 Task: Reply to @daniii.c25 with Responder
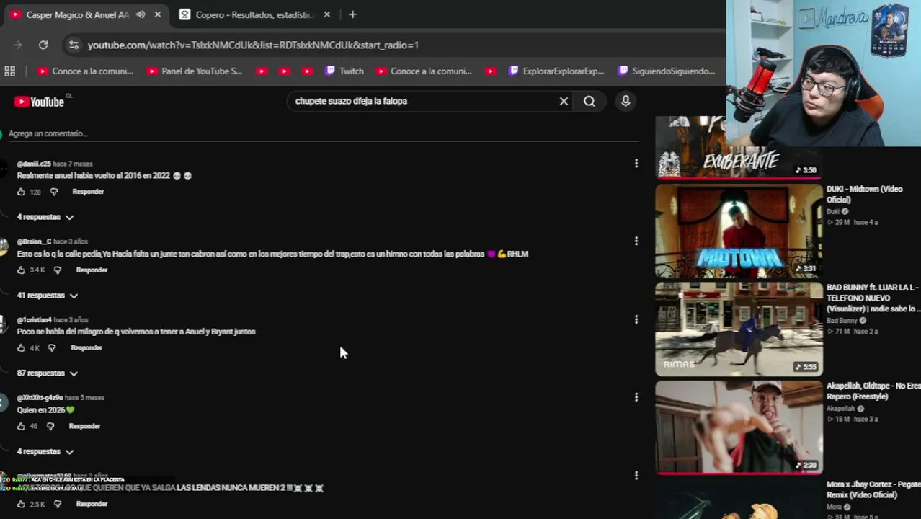point(88,192)
